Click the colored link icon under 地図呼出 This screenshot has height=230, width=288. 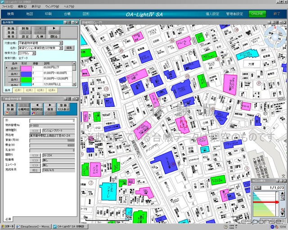tap(37, 113)
